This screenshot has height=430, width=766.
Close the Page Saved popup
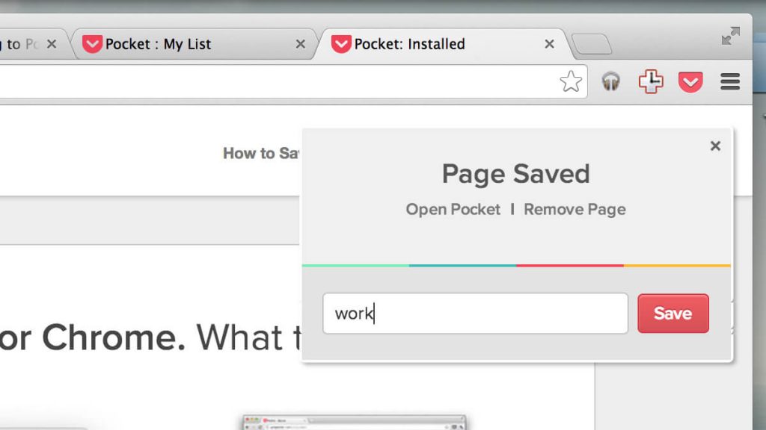coord(715,146)
